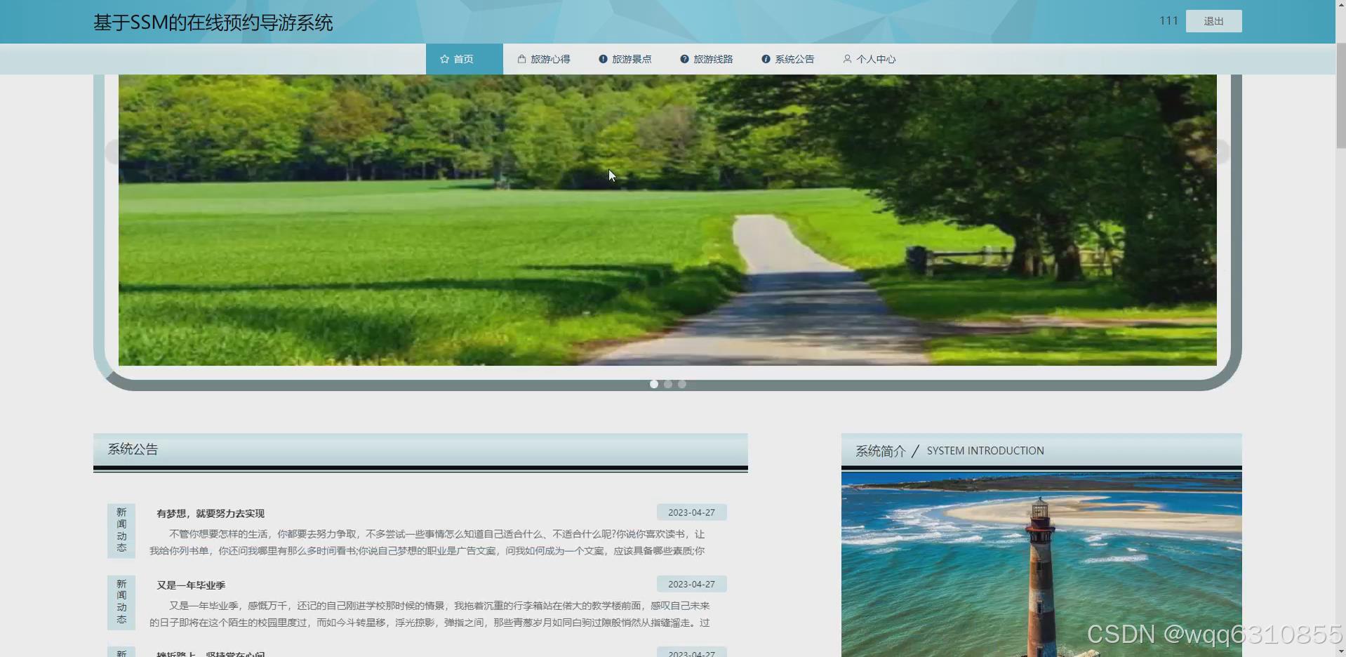Click the user icon beside 个人中心
The width and height of the screenshot is (1346, 657).
point(847,59)
